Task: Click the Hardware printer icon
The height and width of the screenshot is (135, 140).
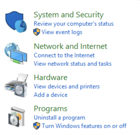Action: point(16,85)
